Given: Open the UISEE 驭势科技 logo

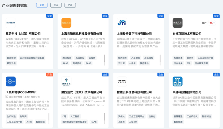Looking at the screenshot, I should pyautogui.click(x=11, y=23).
